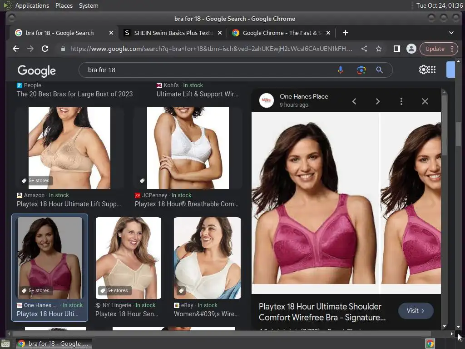Viewport: 465px width, 349px height.
Task: Click the Update button in Chrome
Action: click(435, 49)
